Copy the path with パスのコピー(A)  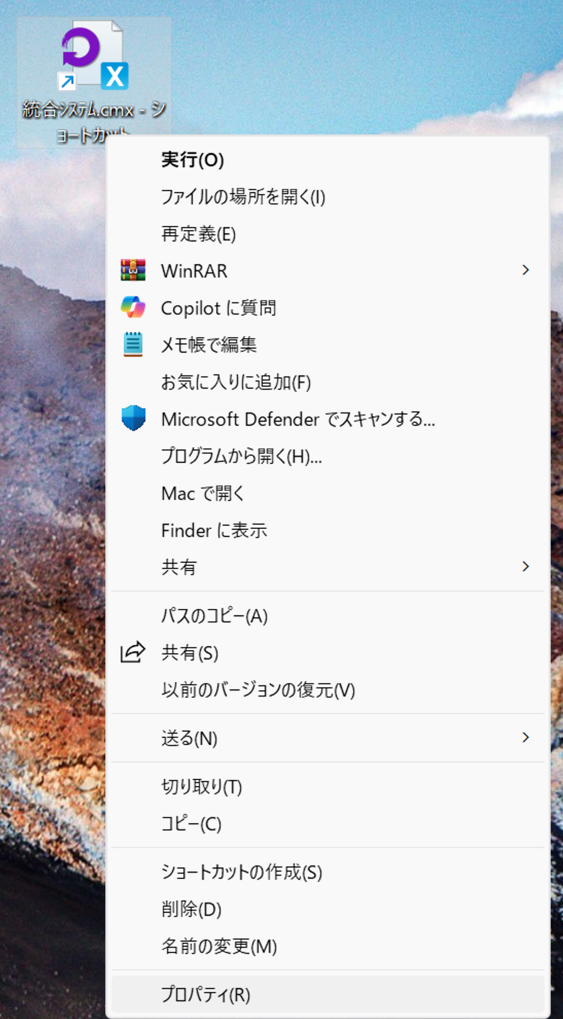(x=215, y=616)
